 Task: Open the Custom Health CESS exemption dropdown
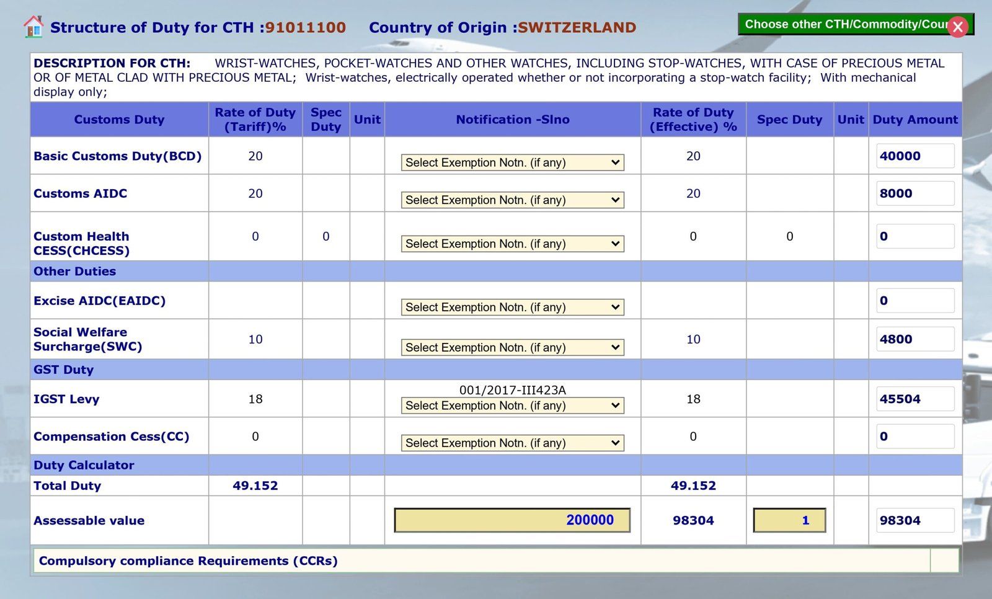(511, 244)
